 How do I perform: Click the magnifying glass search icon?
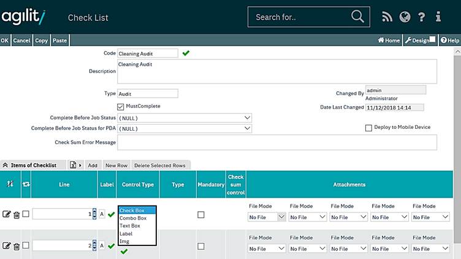coord(357,17)
